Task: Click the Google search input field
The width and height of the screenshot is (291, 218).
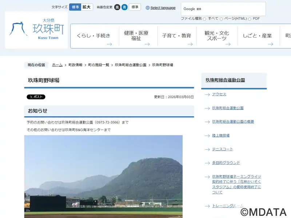Action: (223, 9)
